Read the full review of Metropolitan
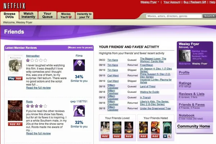Screen dimensions: 216x144 tap(39, 88)
